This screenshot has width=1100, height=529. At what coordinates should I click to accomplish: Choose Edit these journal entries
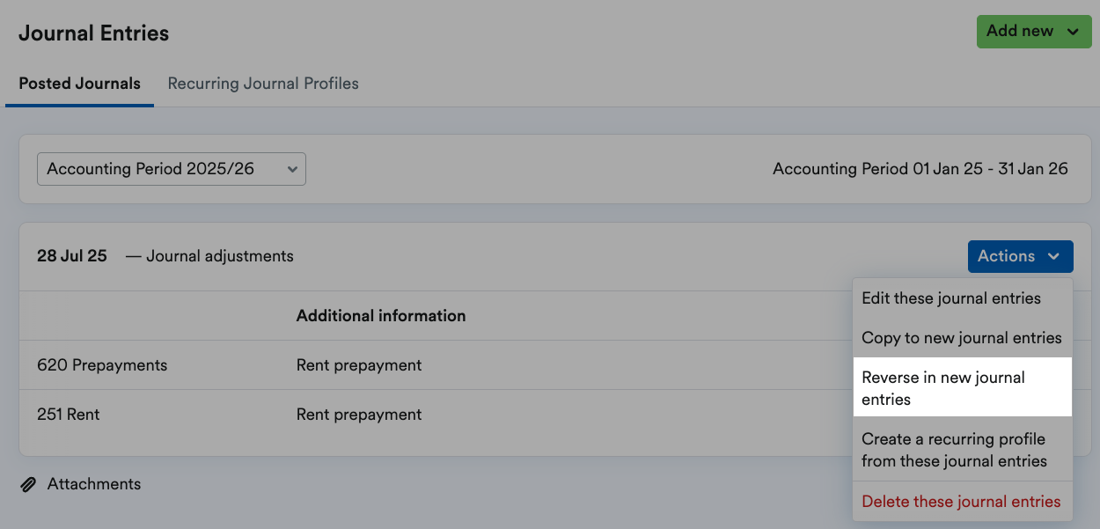(963, 298)
